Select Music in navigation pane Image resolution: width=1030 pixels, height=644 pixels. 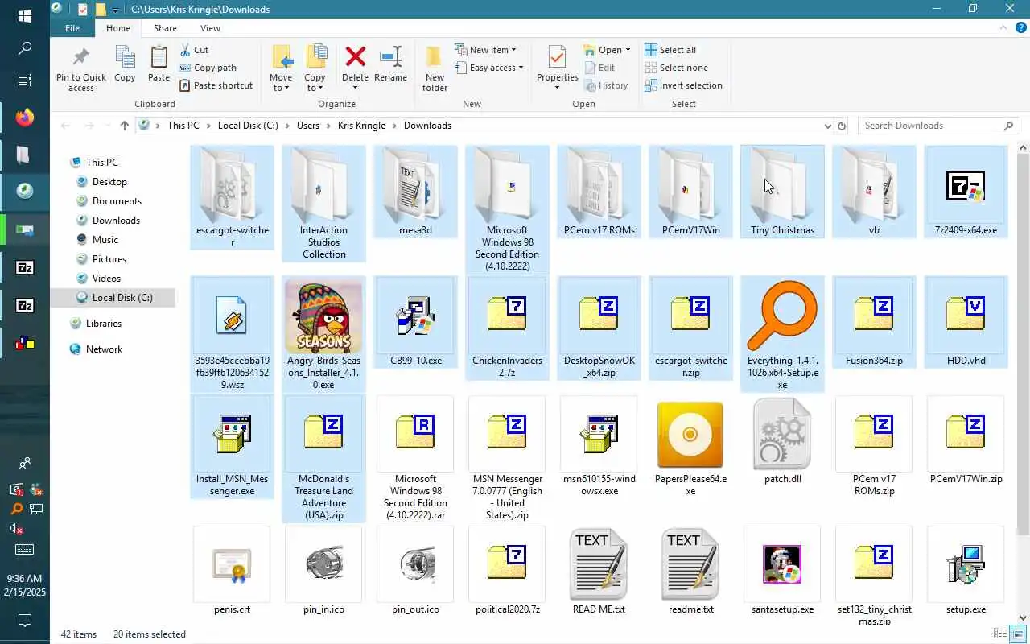pyautogui.click(x=105, y=240)
